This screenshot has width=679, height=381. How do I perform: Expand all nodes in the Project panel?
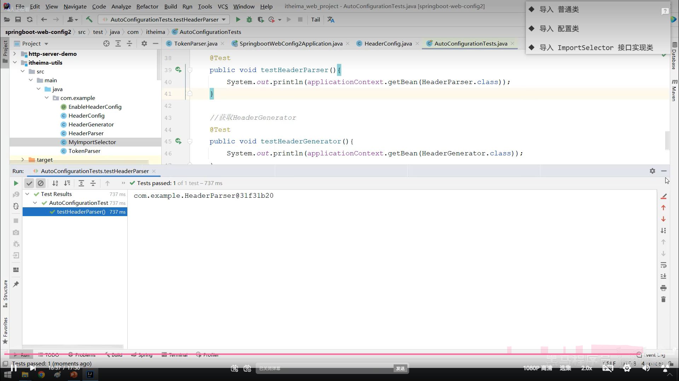pyautogui.click(x=118, y=43)
